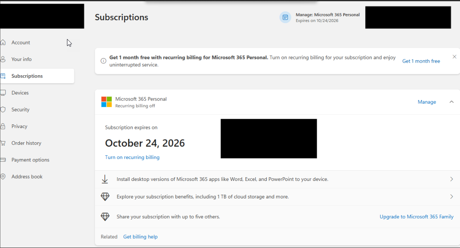Screen dimensions: 460x248
Task: Dismiss the recurring billing promo banner
Action: pos(454,57)
